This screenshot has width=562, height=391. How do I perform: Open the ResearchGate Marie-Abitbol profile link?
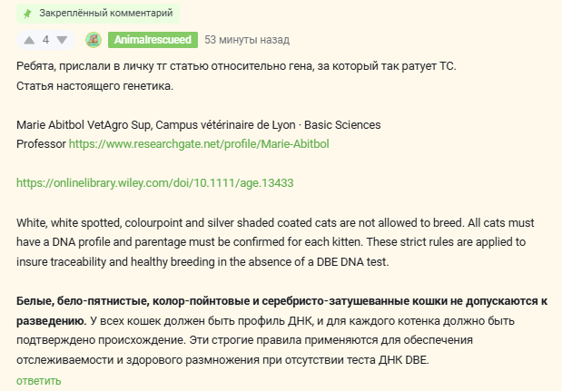coord(206,143)
